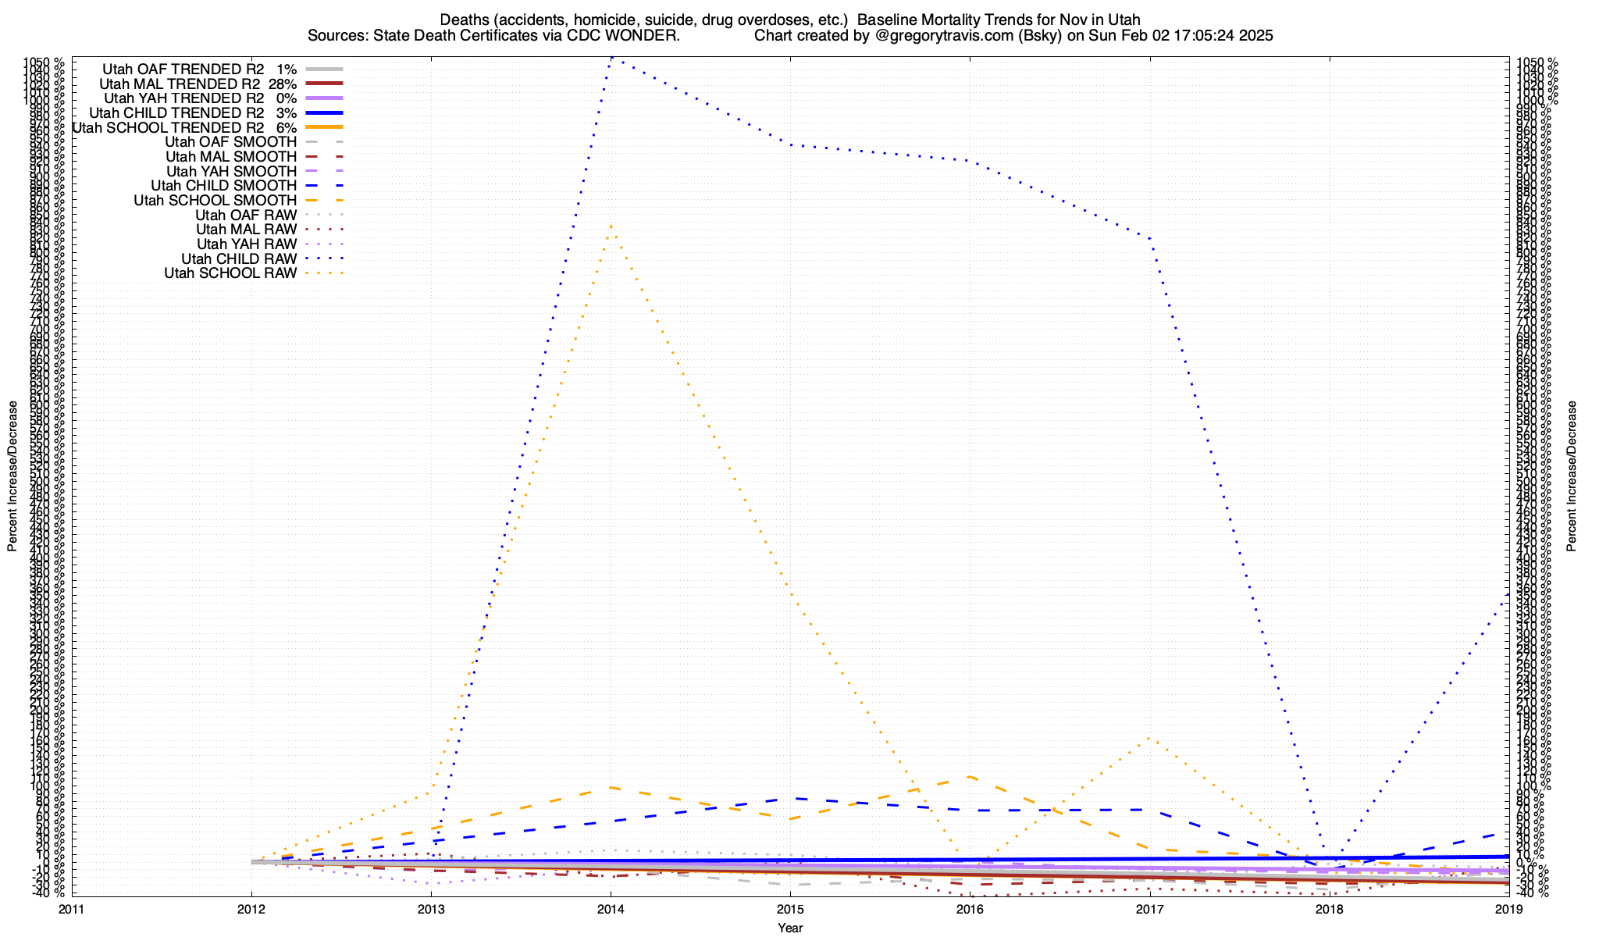Viewport: 1599px width, 937px height.
Task: Click the Utah YAH SMOOTH legend entry
Action: 231,171
